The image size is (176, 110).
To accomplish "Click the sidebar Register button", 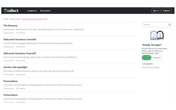I will coord(157,57).
